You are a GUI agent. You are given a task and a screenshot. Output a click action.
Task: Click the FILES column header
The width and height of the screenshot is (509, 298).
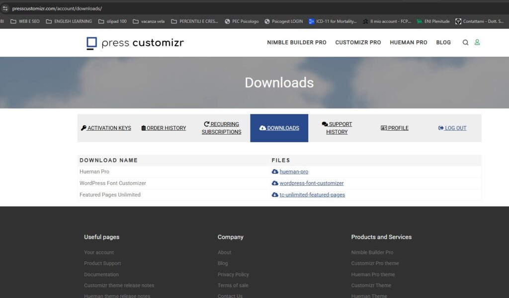click(281, 160)
